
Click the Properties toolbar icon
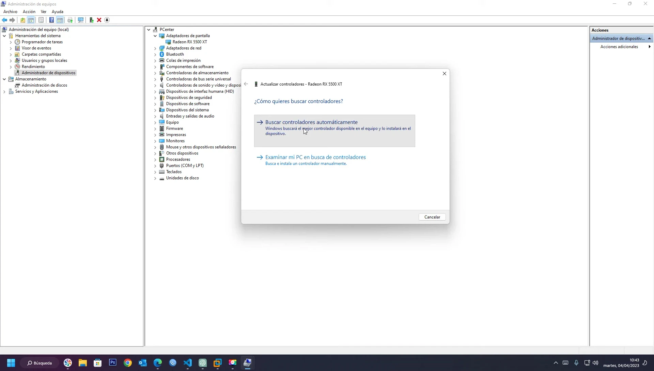click(x=41, y=20)
